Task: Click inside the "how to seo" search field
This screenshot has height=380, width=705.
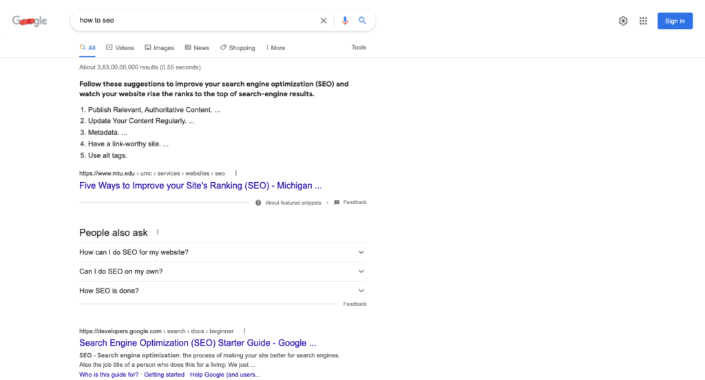Action: (193, 21)
